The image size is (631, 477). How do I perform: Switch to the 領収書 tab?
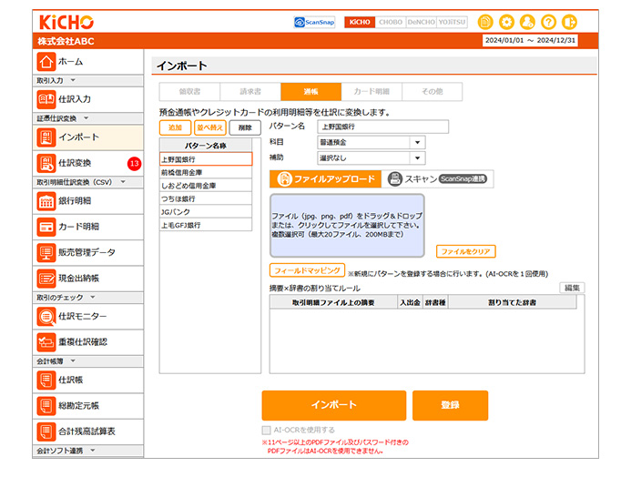189,92
